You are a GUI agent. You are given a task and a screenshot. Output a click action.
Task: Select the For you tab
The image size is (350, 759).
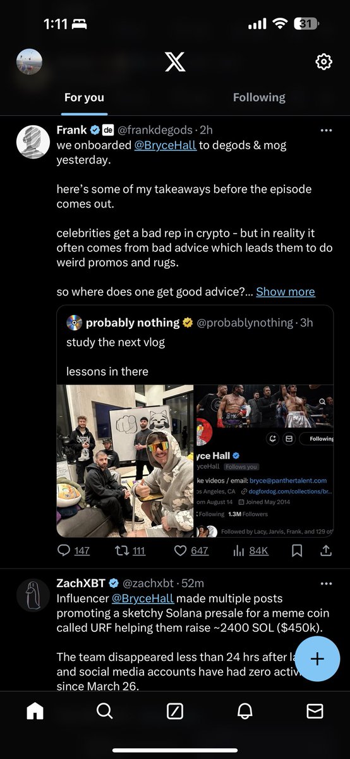click(84, 97)
